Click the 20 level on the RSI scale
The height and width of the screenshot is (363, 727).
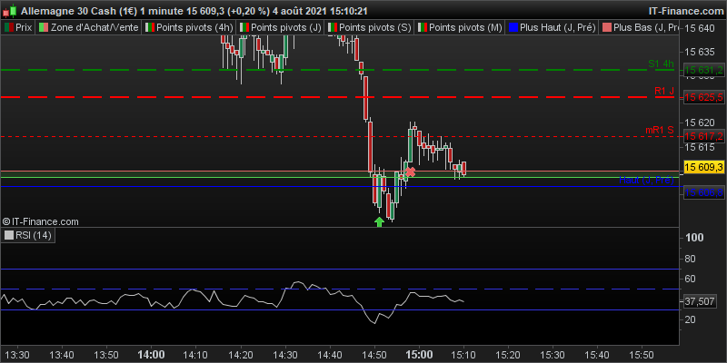(692, 319)
